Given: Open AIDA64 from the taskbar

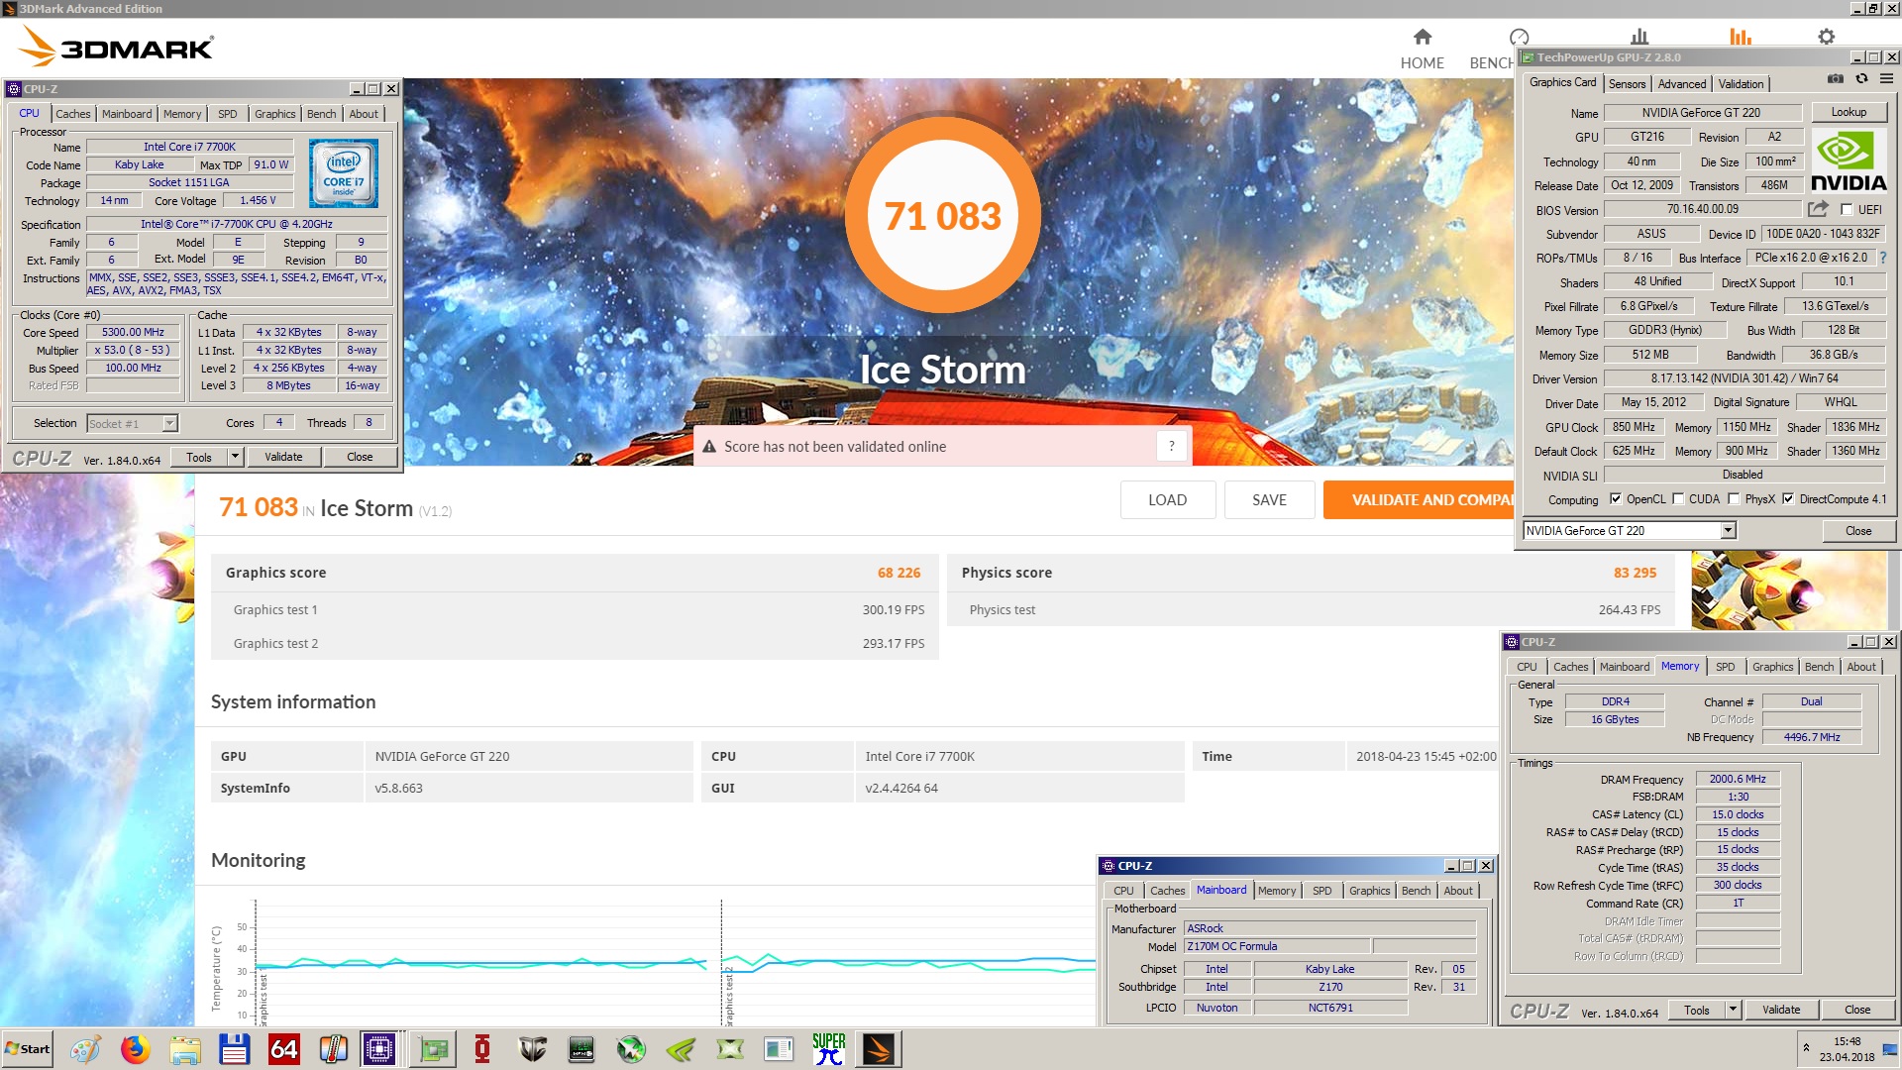Looking at the screenshot, I should coord(283,1049).
